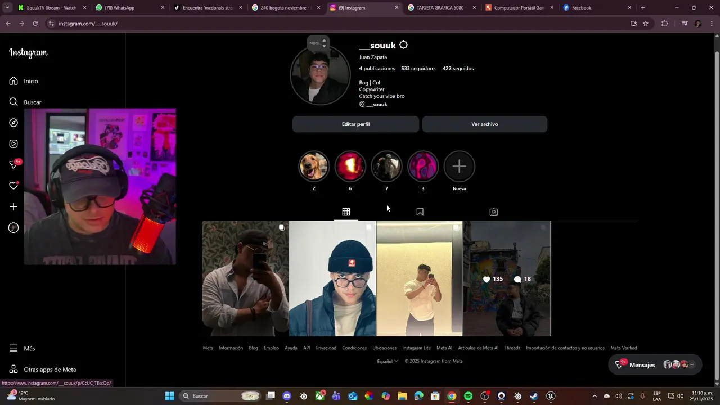This screenshot has height=405, width=720.
Task: Open story highlight labeled 7
Action: click(x=386, y=166)
